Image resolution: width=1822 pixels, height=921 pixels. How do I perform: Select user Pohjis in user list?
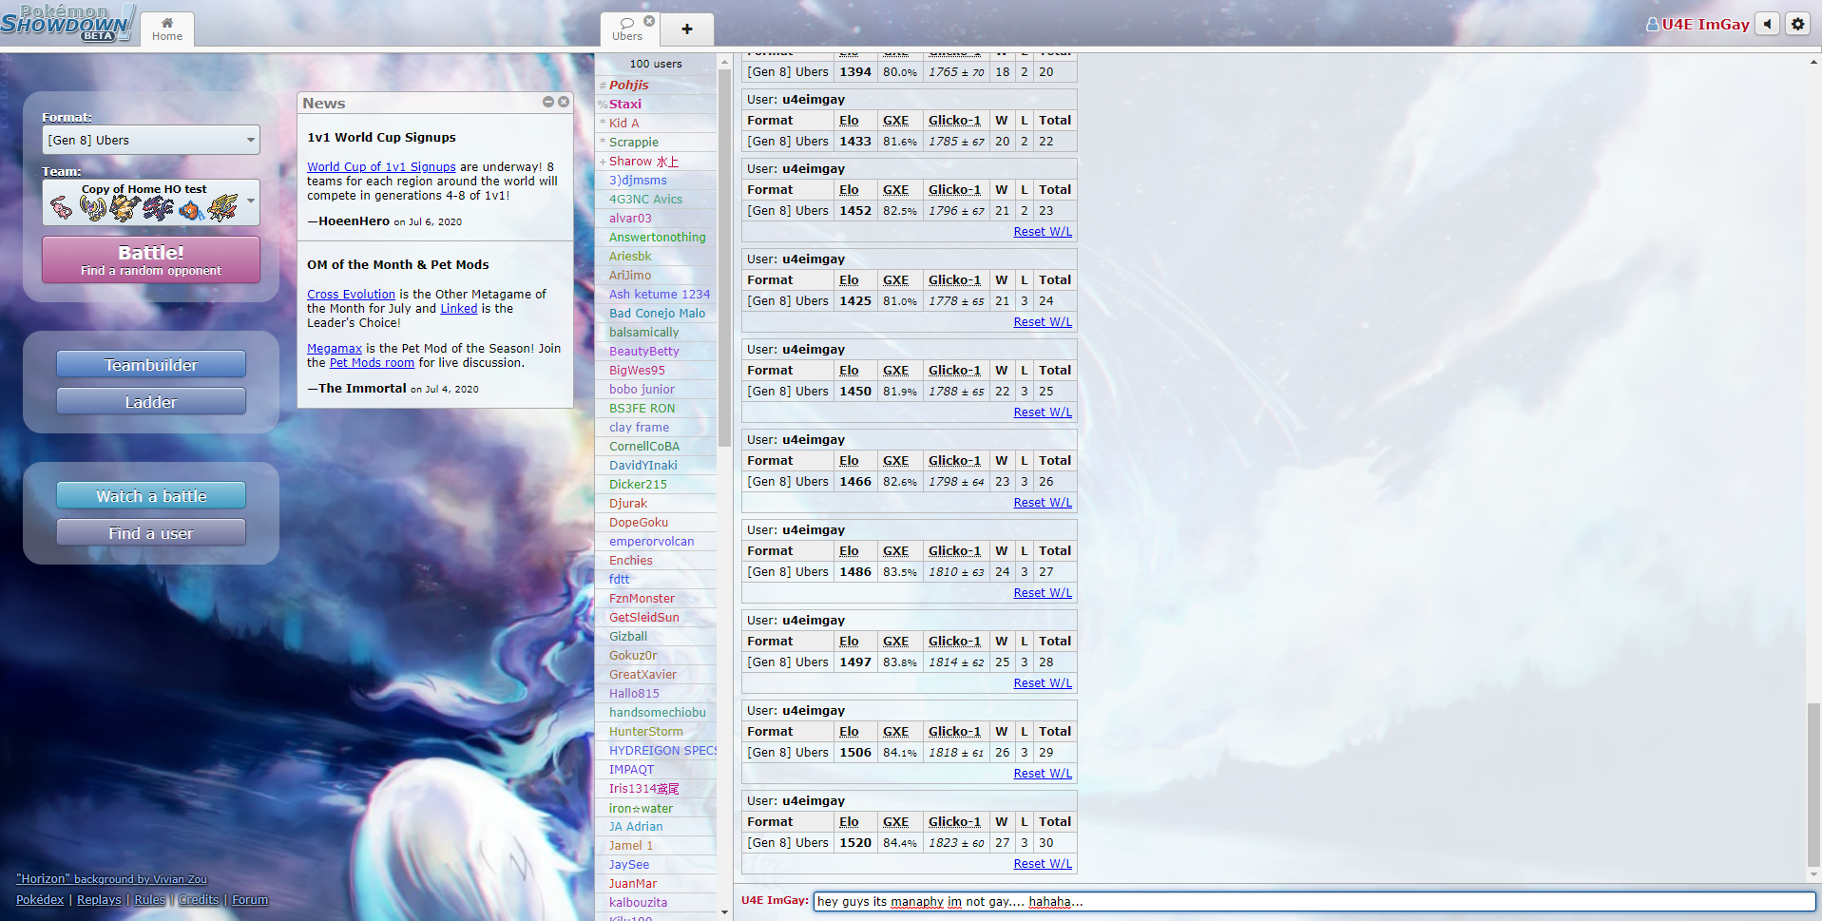[x=656, y=85]
